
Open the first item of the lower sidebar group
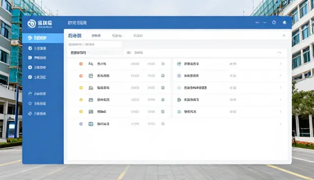pyautogui.click(x=37, y=93)
